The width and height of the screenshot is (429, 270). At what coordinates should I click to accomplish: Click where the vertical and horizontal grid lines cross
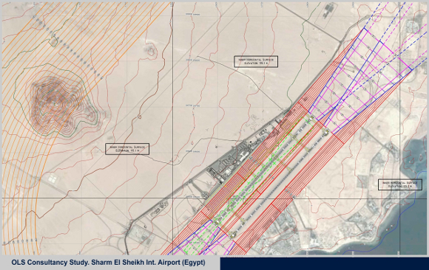click(172, 198)
